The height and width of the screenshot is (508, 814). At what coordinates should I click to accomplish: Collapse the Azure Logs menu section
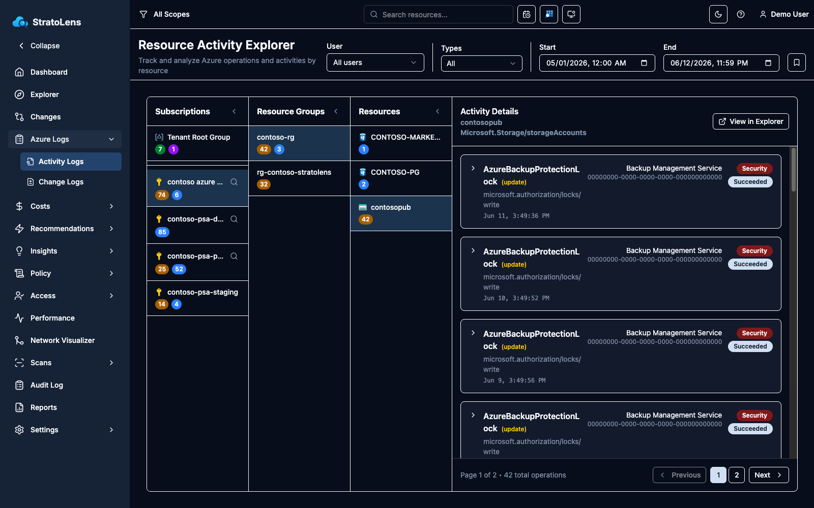[65, 139]
